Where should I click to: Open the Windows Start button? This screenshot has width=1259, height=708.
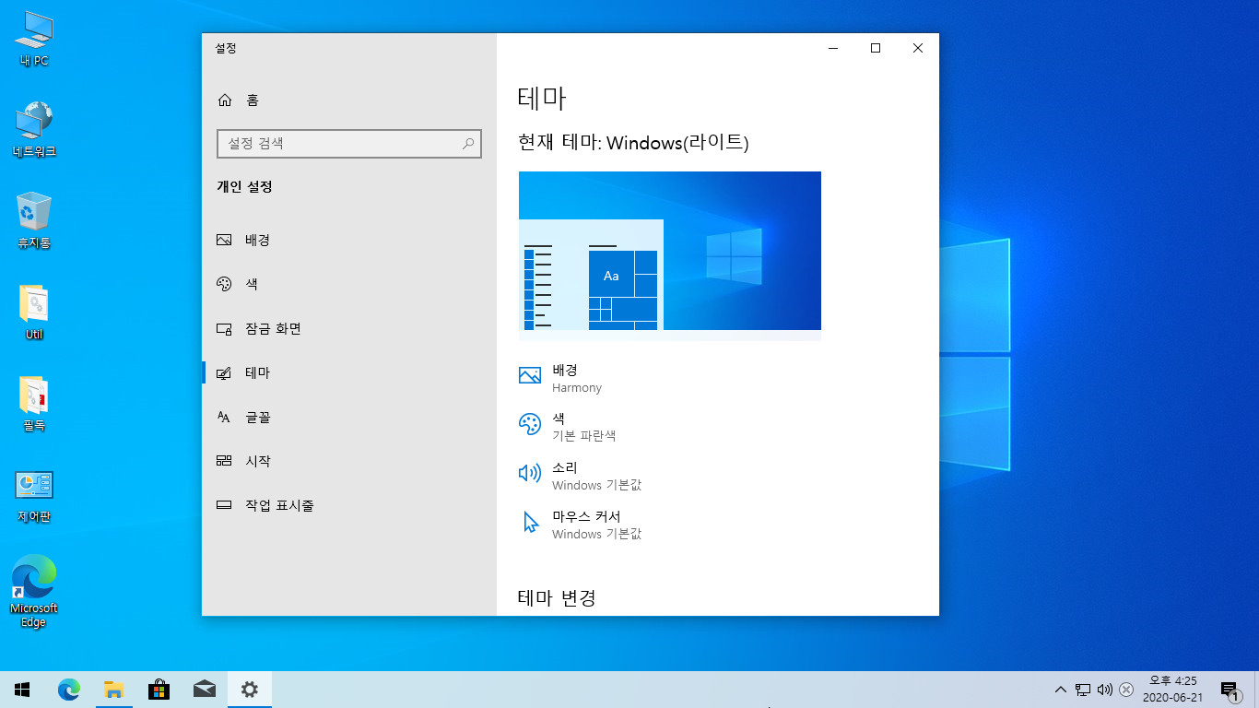click(x=22, y=690)
